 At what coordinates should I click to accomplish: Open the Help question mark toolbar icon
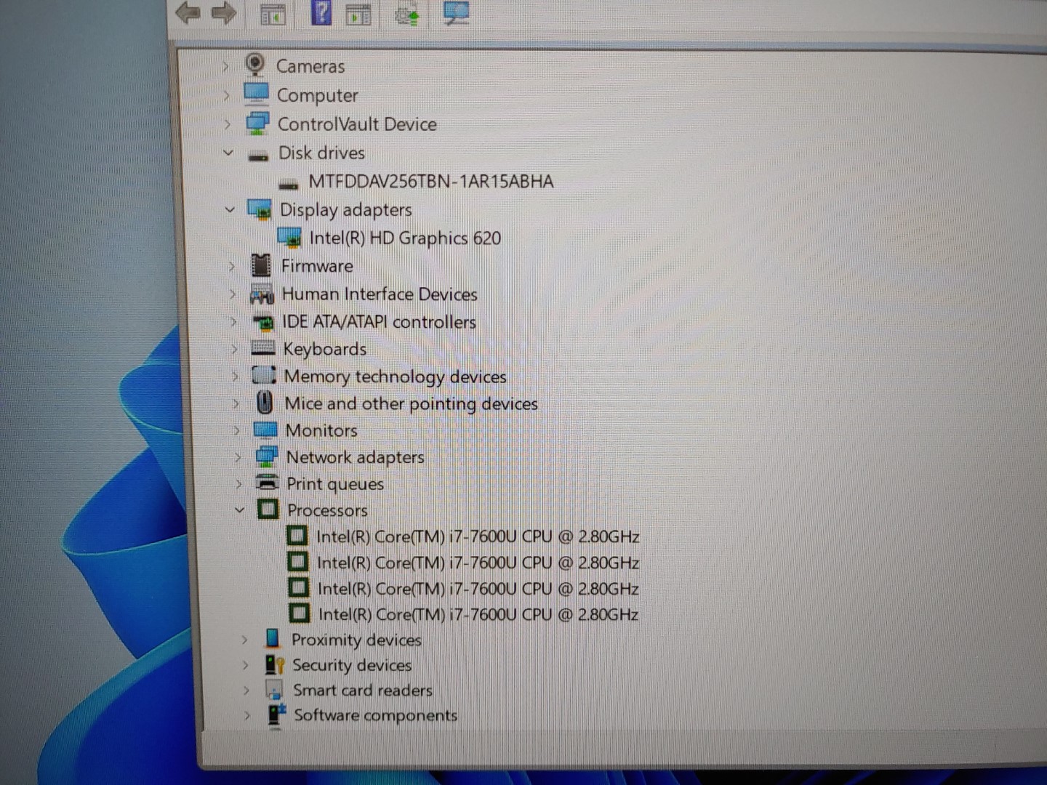coord(321,12)
